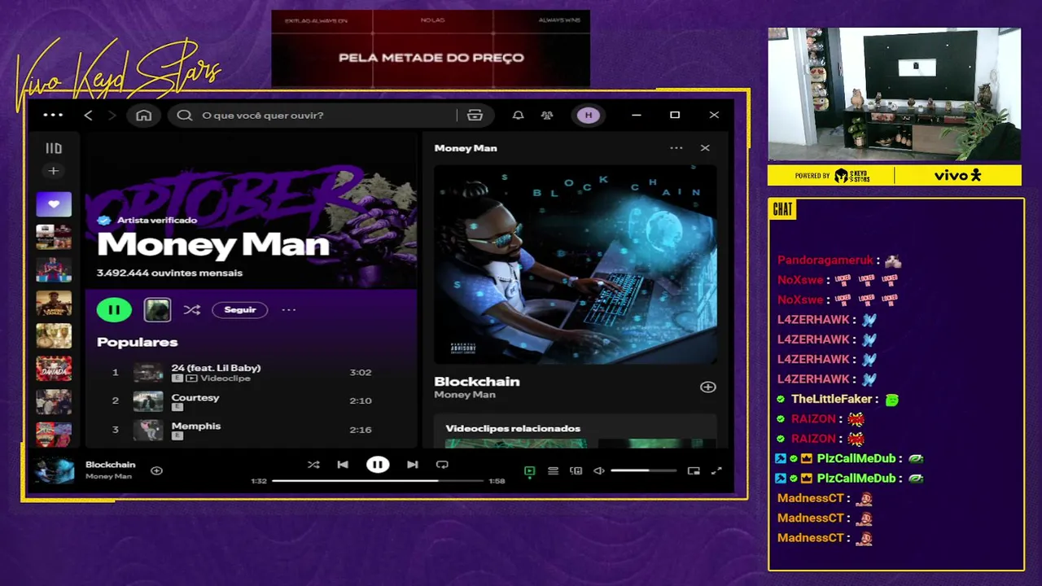The image size is (1042, 586).
Task: Enter full screen with the expand icon
Action: tap(717, 470)
